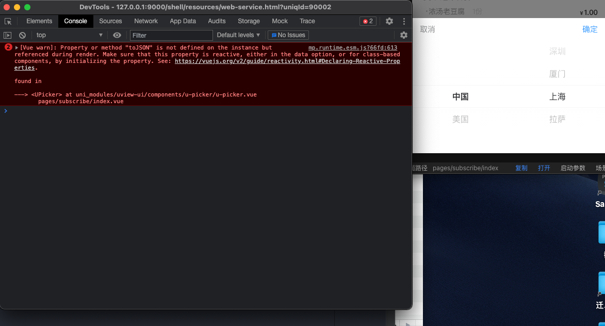Screen dimensions: 605x326
Task: Click the No Issues button
Action: [288, 35]
